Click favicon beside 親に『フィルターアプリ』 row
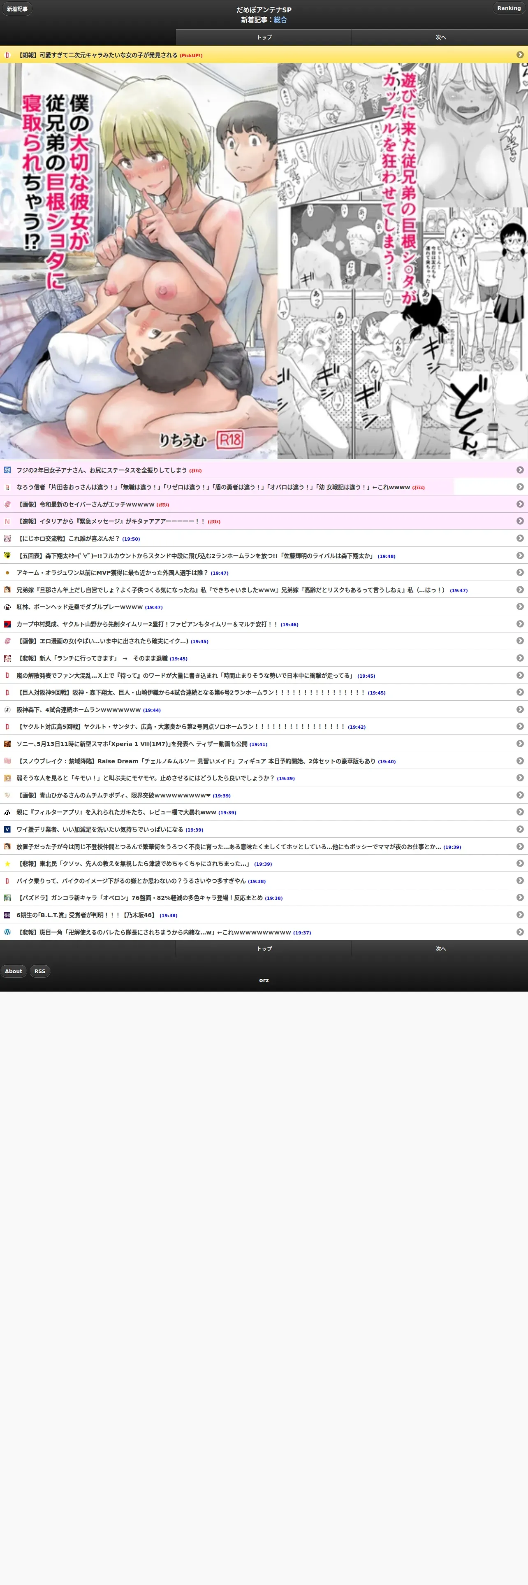528x1585 pixels. (7, 812)
